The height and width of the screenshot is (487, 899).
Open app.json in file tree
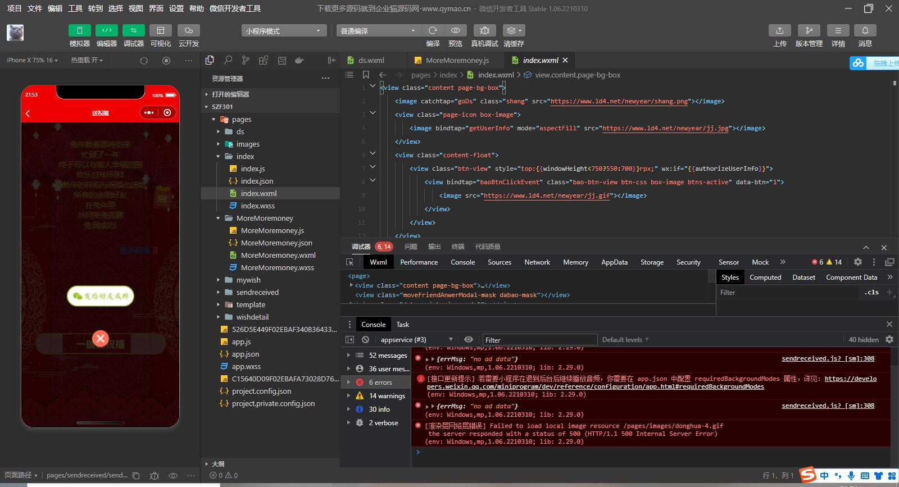click(x=246, y=354)
